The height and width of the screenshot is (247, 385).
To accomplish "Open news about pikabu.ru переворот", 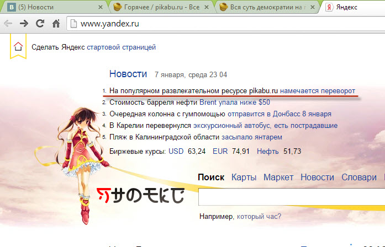I will pyautogui.click(x=318, y=90).
